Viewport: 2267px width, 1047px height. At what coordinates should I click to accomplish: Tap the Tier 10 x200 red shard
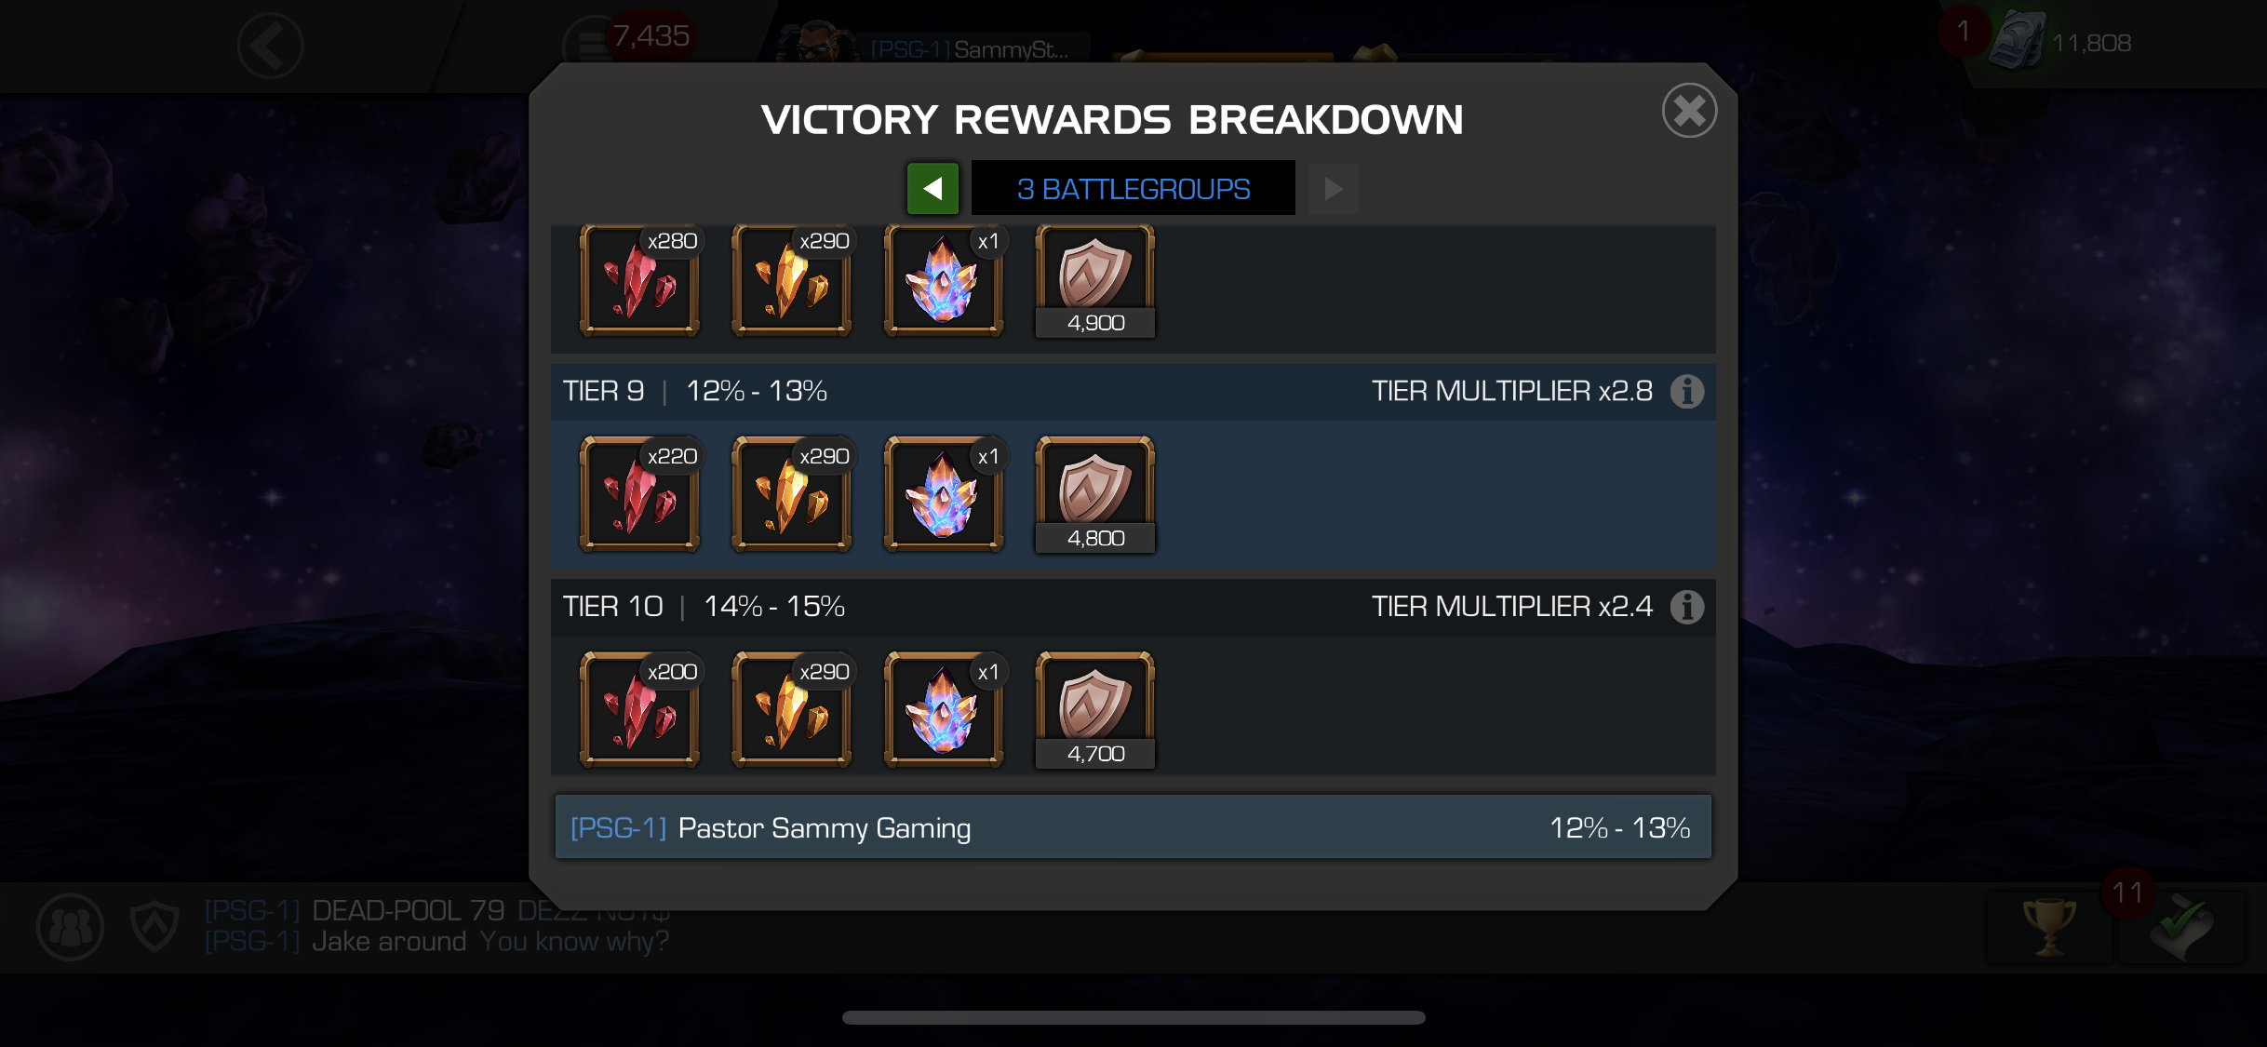pos(639,709)
